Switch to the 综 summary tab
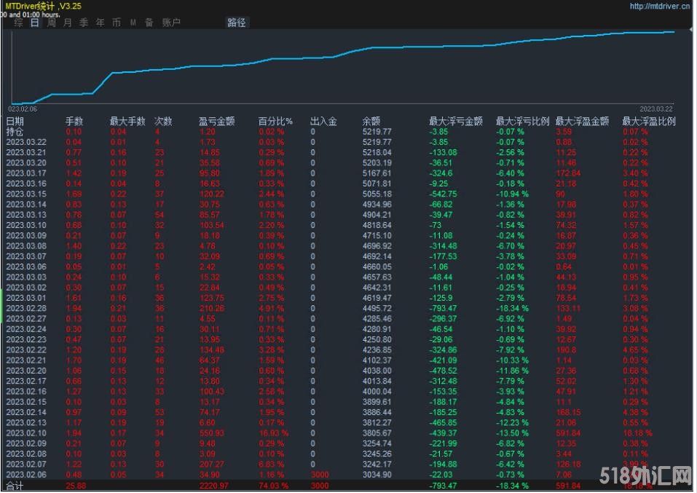This screenshot has height=493, width=697. [x=18, y=23]
